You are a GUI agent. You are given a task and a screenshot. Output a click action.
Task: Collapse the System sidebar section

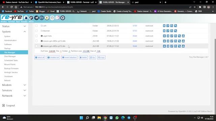click(14, 32)
